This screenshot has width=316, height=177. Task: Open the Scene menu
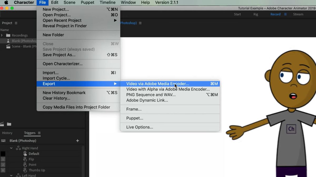[70, 3]
